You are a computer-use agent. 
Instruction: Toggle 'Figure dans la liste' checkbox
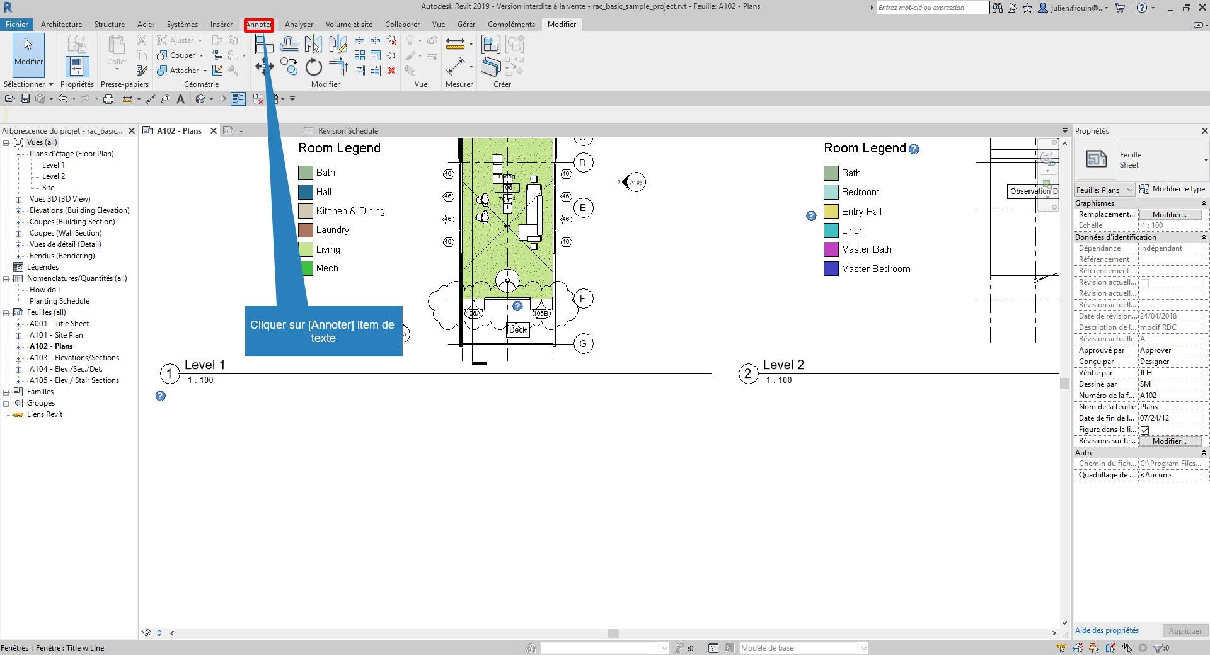click(x=1145, y=430)
